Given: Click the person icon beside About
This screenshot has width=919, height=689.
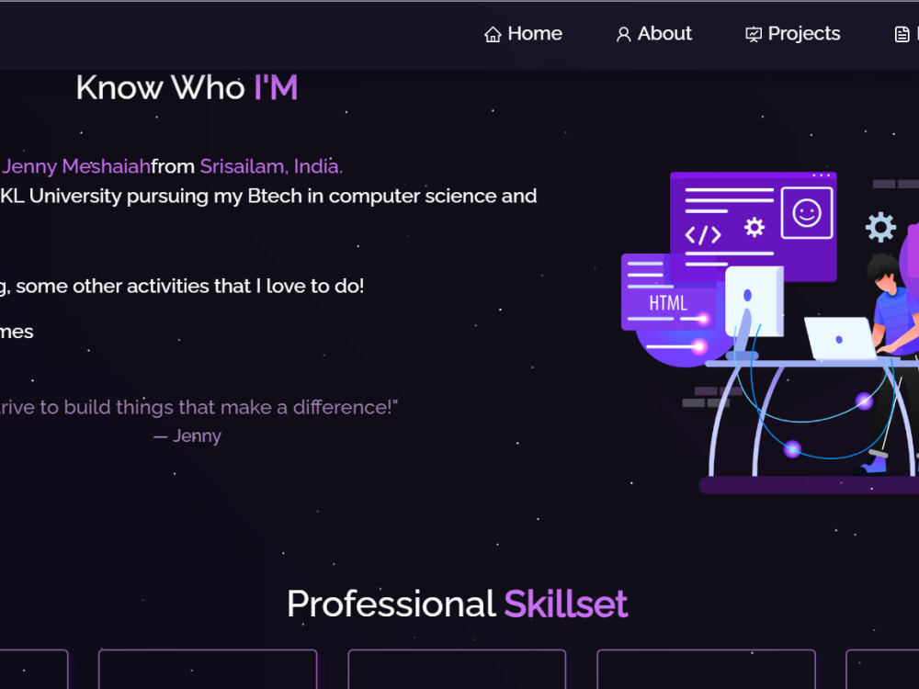Looking at the screenshot, I should 624,35.
